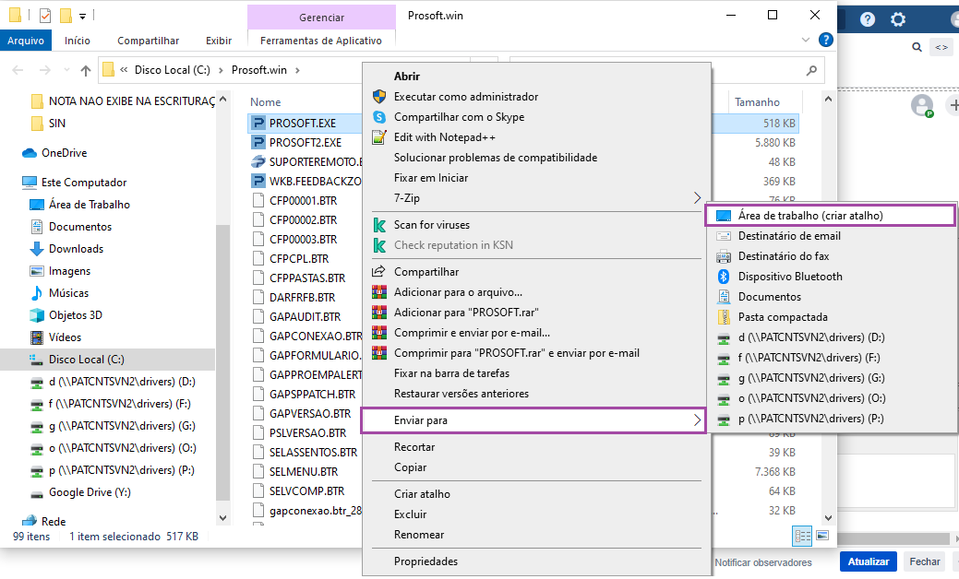The width and height of the screenshot is (959, 579).
Task: Click the Fechar button in background window
Action: [925, 561]
